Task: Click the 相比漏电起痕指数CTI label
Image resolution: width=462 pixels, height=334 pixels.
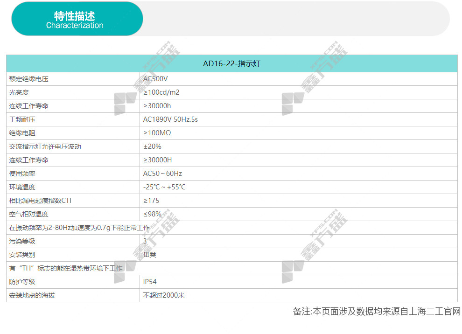Action: (x=41, y=201)
